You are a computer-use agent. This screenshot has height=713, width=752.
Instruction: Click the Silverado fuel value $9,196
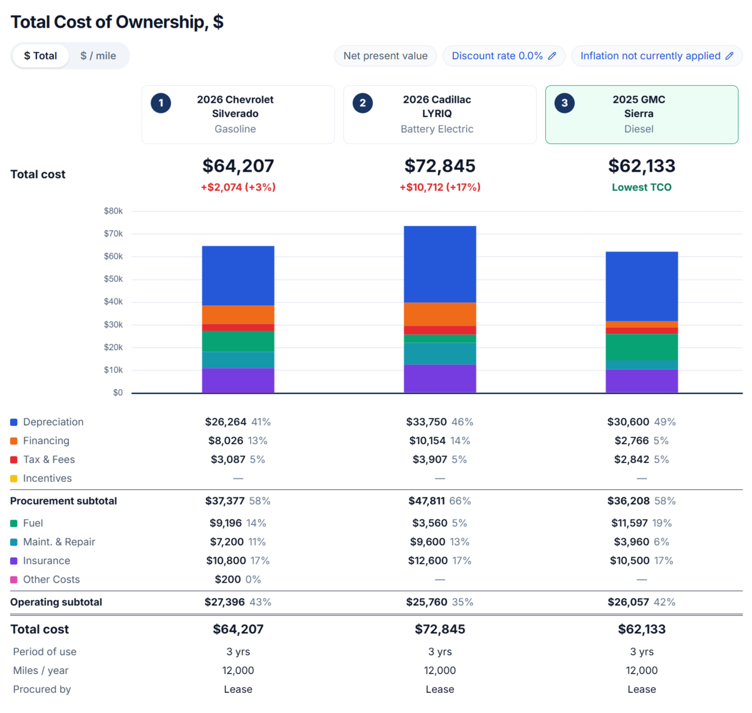point(226,523)
